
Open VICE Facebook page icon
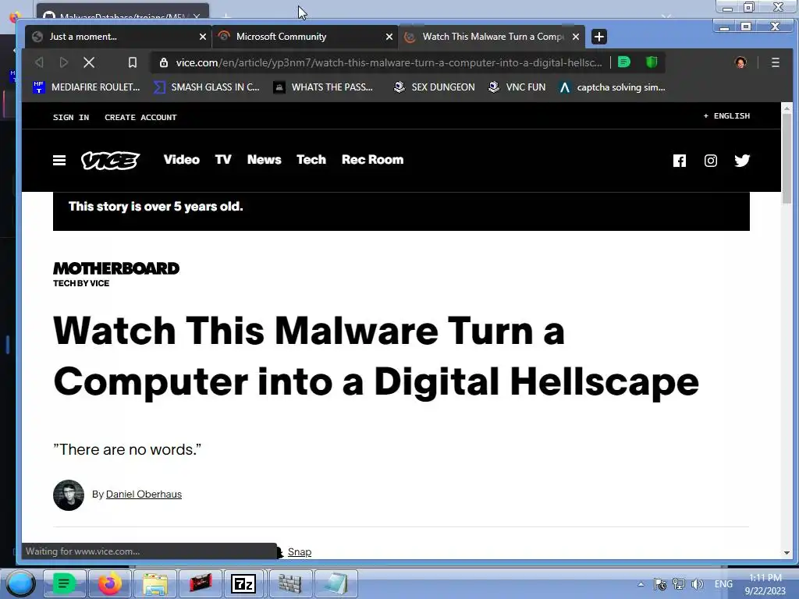pyautogui.click(x=680, y=161)
